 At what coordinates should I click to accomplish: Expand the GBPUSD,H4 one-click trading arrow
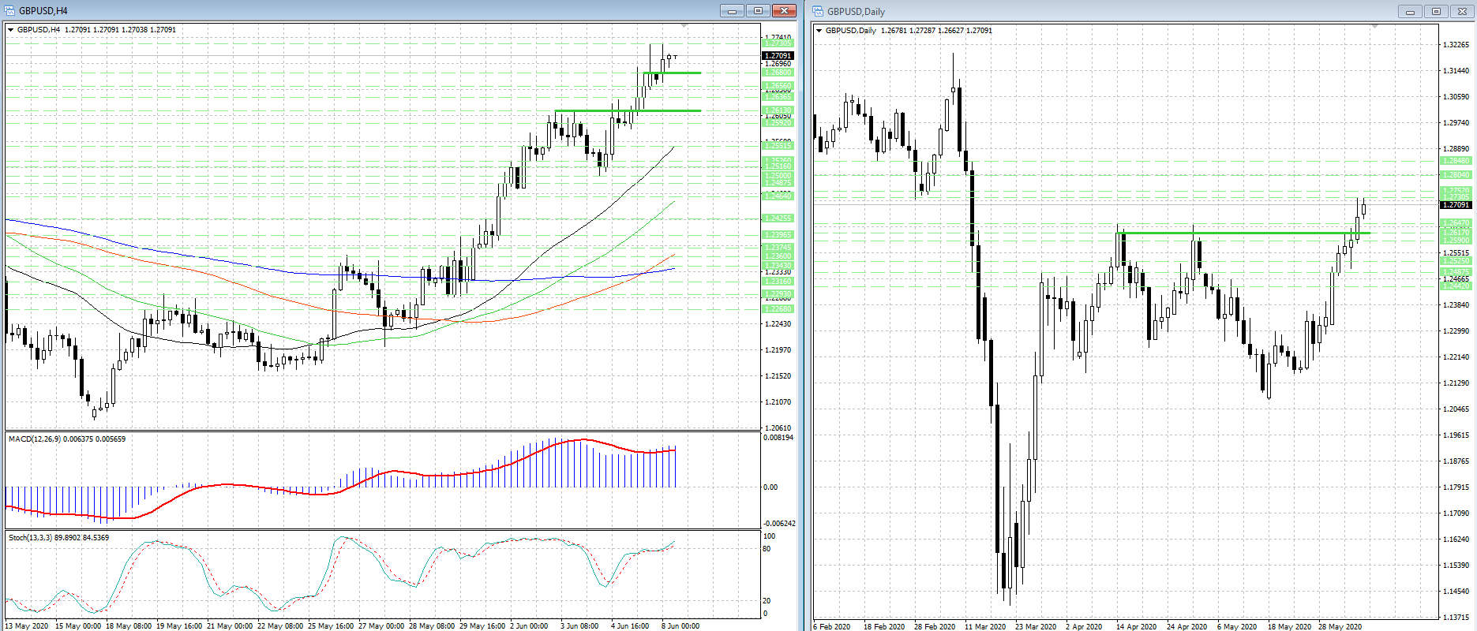click(x=11, y=30)
